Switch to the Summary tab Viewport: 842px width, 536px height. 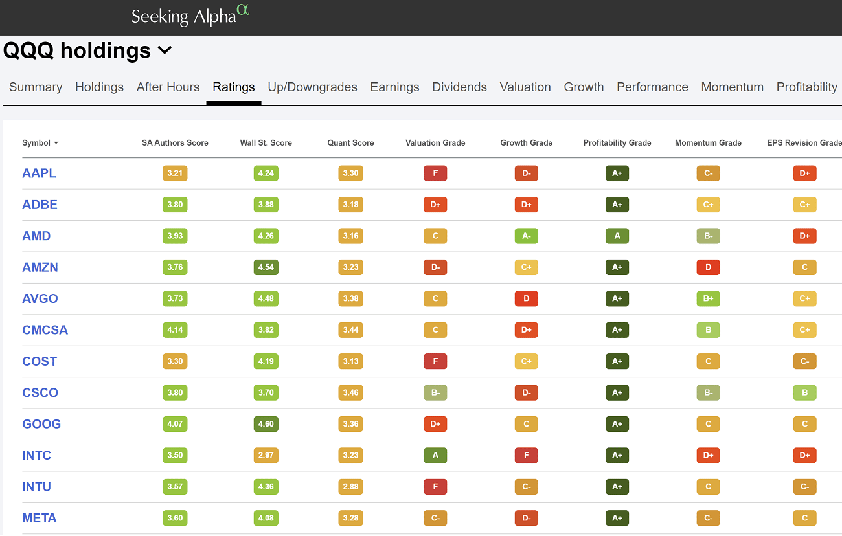click(36, 87)
